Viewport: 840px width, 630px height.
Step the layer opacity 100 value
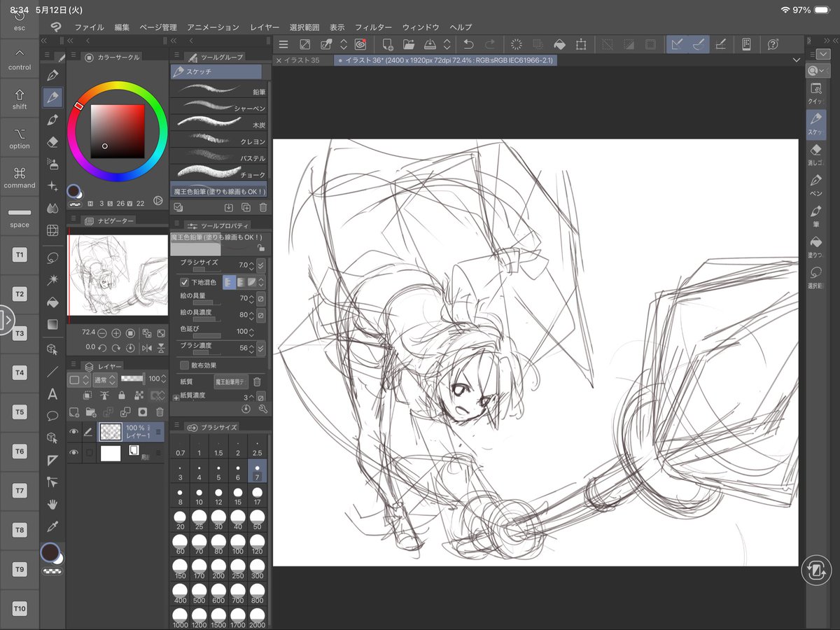(x=163, y=379)
